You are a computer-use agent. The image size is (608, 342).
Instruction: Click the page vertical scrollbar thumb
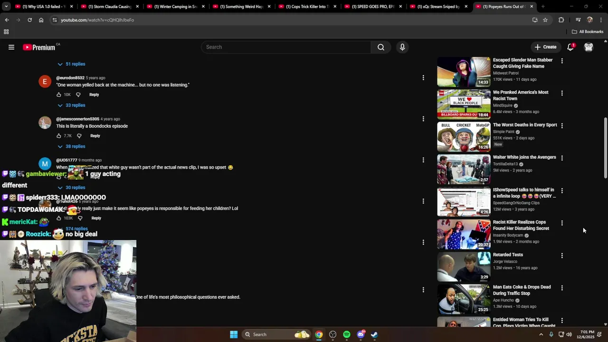pyautogui.click(x=605, y=148)
